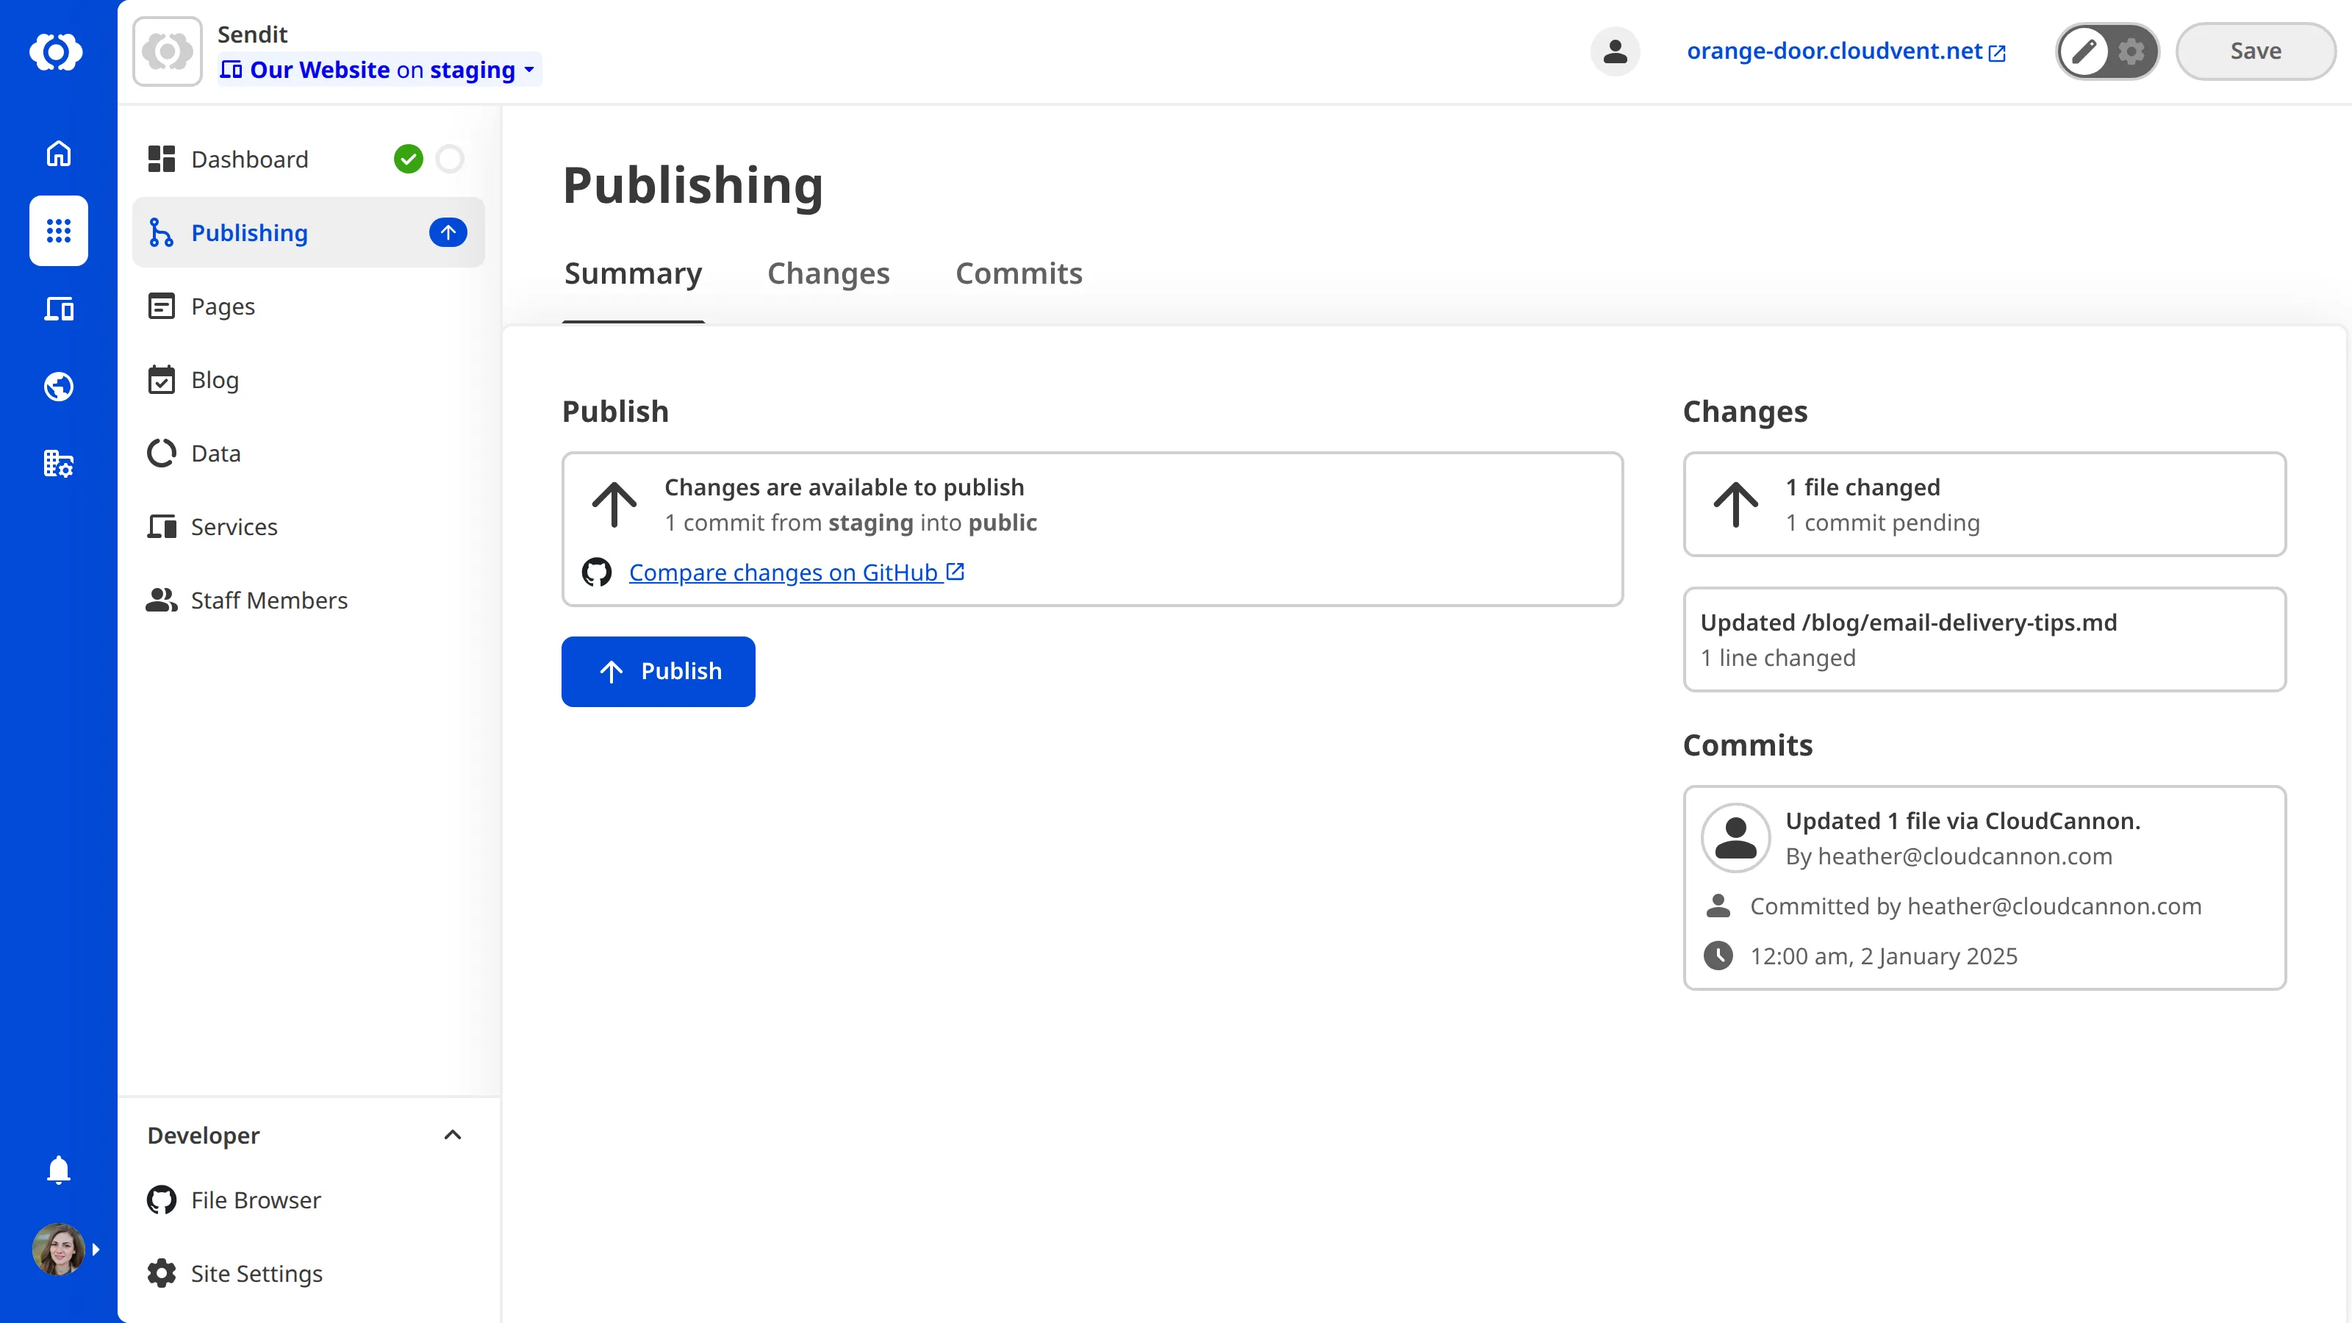Select the Pages section in site navigation

[x=222, y=306]
